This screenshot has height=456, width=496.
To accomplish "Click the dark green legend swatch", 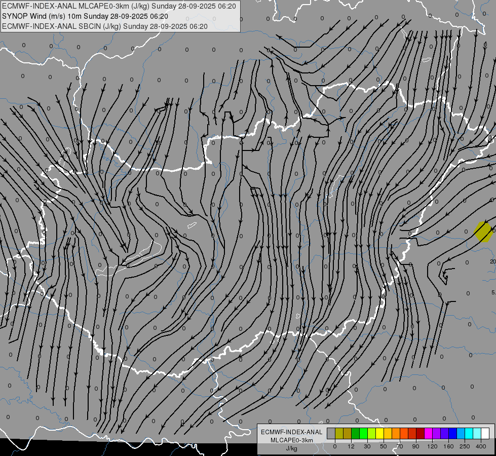I will [x=356, y=433].
